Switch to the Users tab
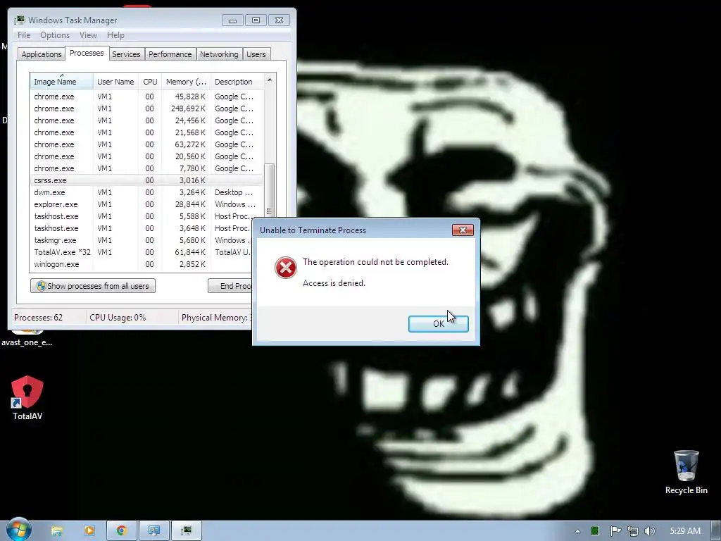The height and width of the screenshot is (541, 721). pos(256,54)
